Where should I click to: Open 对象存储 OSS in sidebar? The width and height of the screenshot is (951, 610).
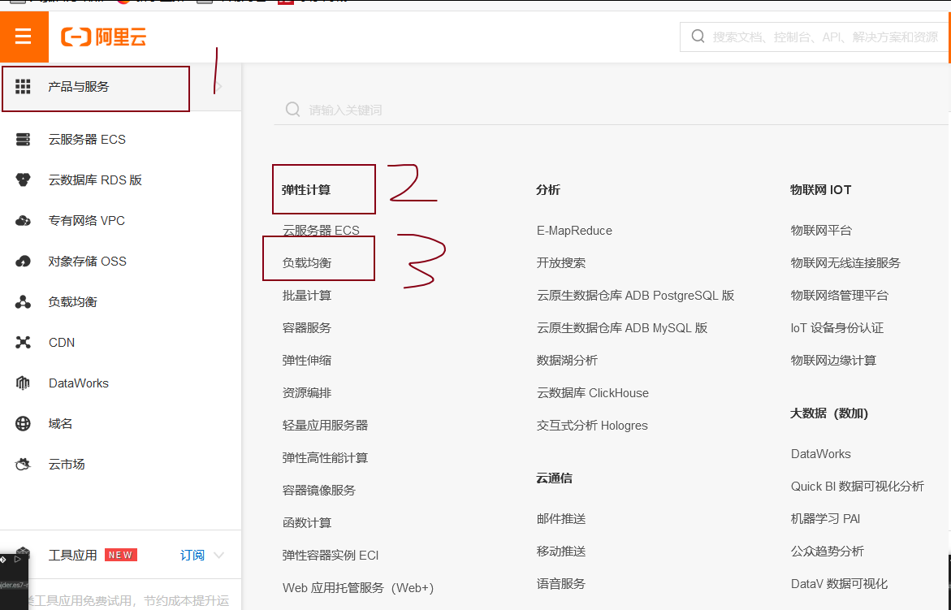pos(88,262)
